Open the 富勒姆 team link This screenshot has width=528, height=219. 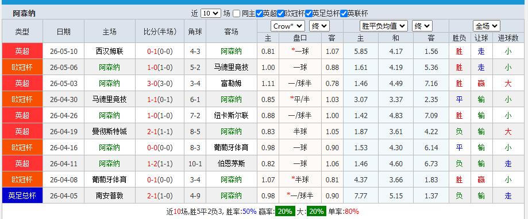[x=232, y=83]
